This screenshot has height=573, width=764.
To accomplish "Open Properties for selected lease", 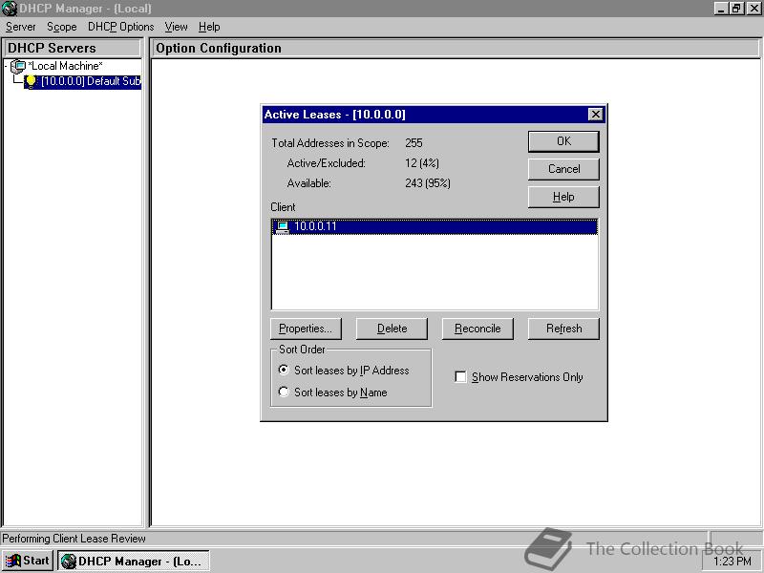I will pyautogui.click(x=306, y=329).
